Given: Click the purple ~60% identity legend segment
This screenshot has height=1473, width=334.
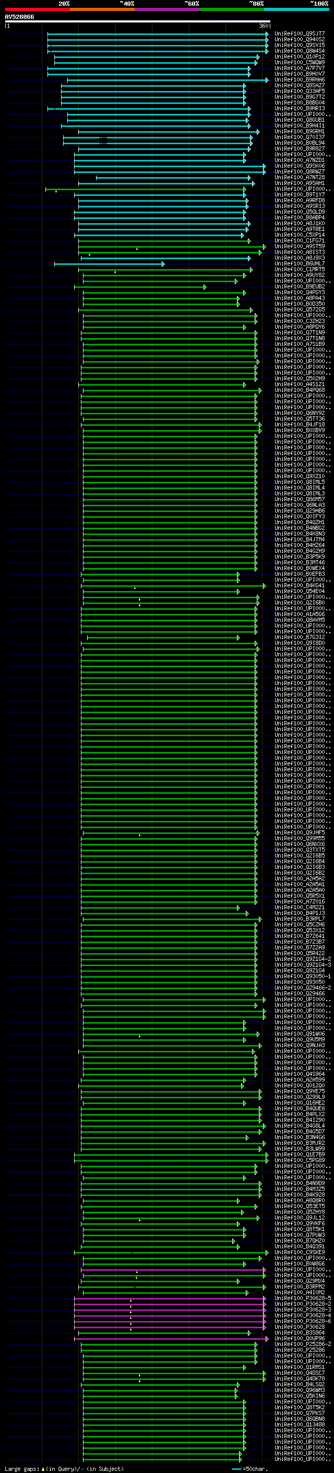Looking at the screenshot, I should [166, 9].
